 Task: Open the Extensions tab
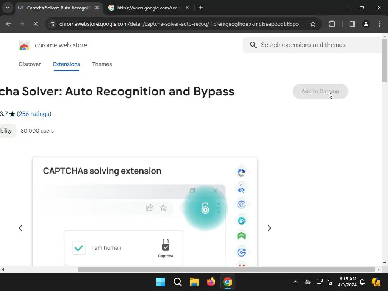point(66,64)
